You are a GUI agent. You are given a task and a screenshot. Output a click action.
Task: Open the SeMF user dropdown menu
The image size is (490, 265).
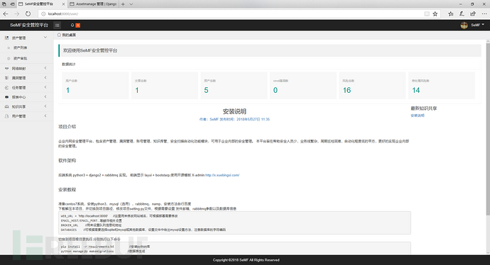478,25
